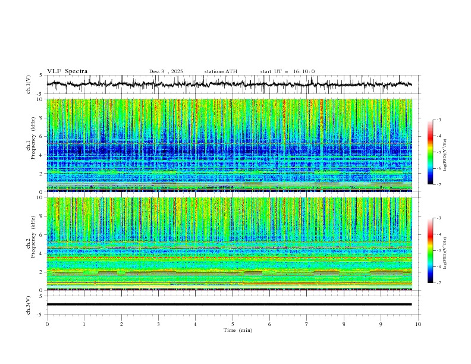Click the 1 minute tick on Time axis
Image resolution: width=471 pixels, height=364 pixels.
pos(84,324)
